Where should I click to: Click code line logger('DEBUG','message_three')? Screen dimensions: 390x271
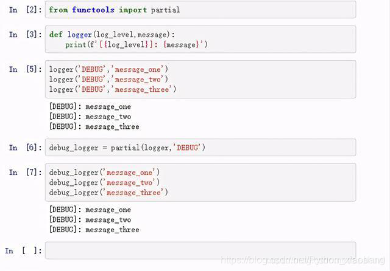point(113,89)
